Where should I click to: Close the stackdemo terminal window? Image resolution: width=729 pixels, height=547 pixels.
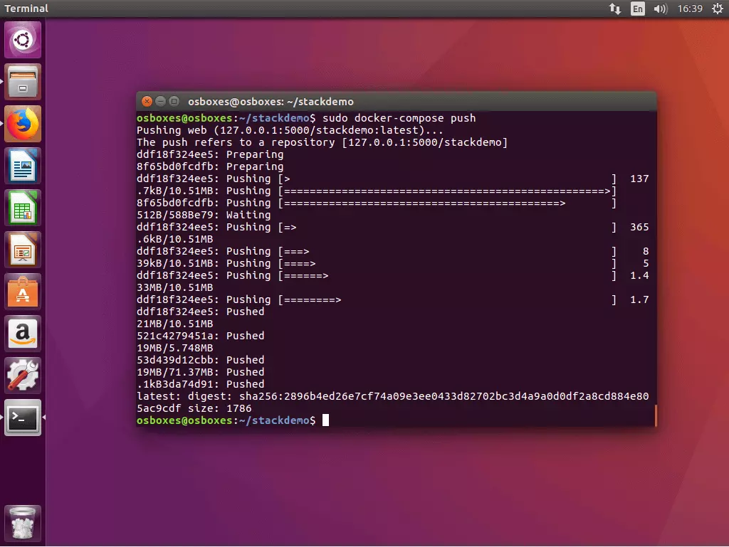(x=147, y=101)
